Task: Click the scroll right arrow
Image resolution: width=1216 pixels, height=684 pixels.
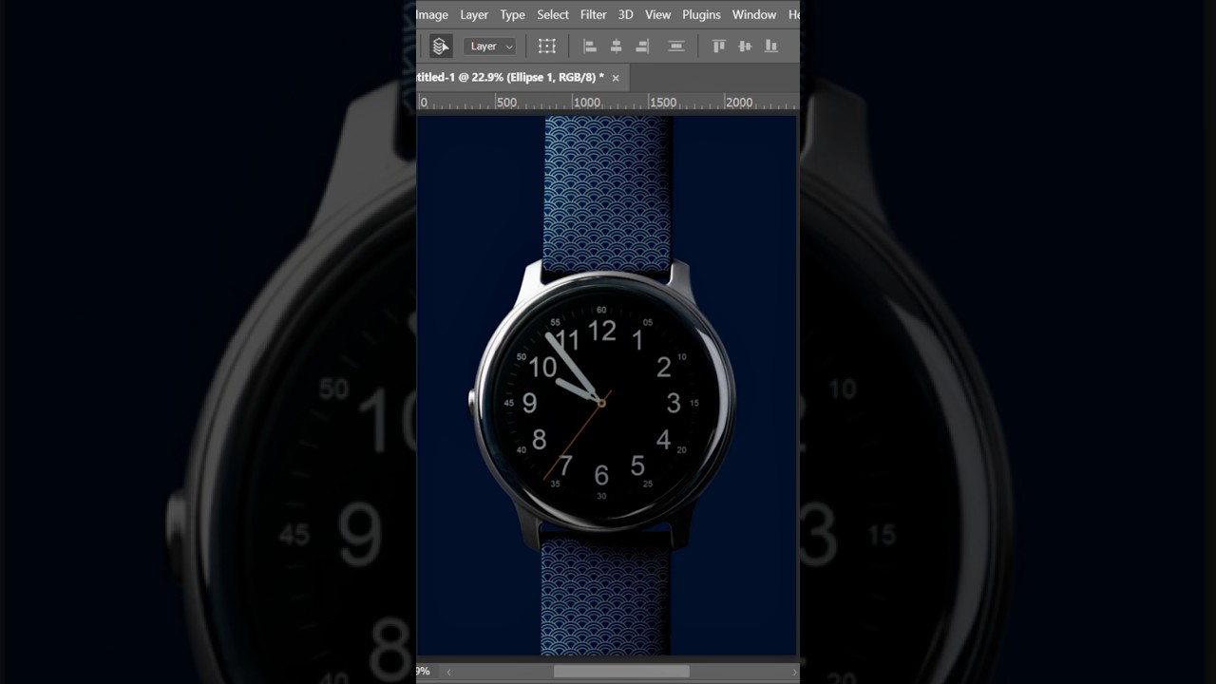Action: pos(794,672)
